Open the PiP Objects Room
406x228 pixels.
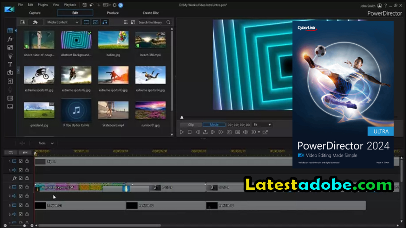point(10,47)
